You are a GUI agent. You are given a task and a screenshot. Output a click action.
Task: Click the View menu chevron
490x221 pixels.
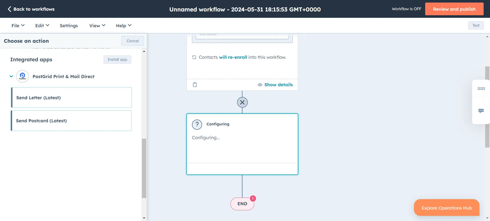pyautogui.click(x=104, y=25)
